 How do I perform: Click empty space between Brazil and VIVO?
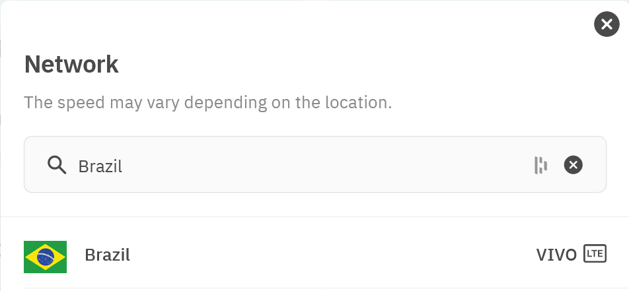click(330, 255)
